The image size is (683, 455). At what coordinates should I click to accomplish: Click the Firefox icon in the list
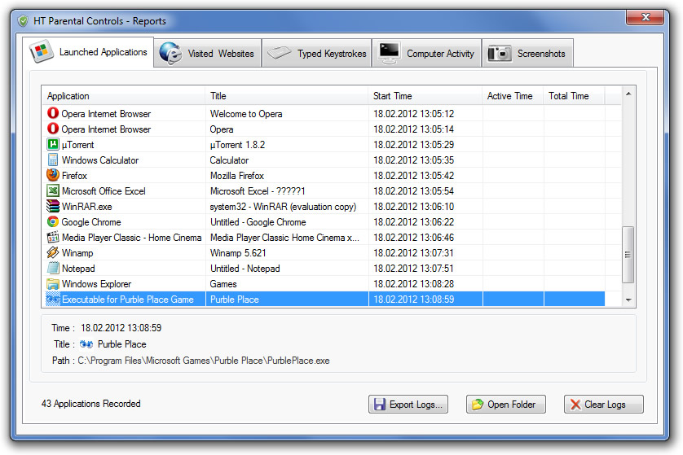[53, 175]
